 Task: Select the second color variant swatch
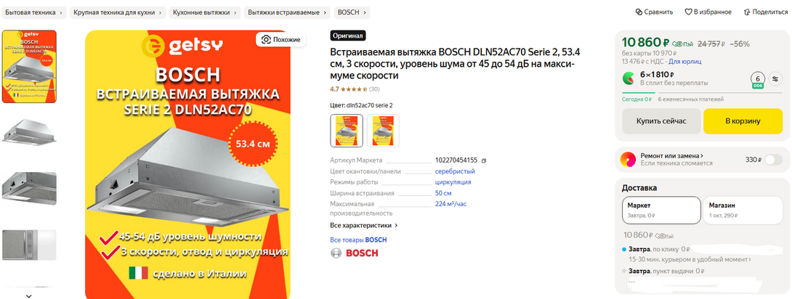point(383,131)
